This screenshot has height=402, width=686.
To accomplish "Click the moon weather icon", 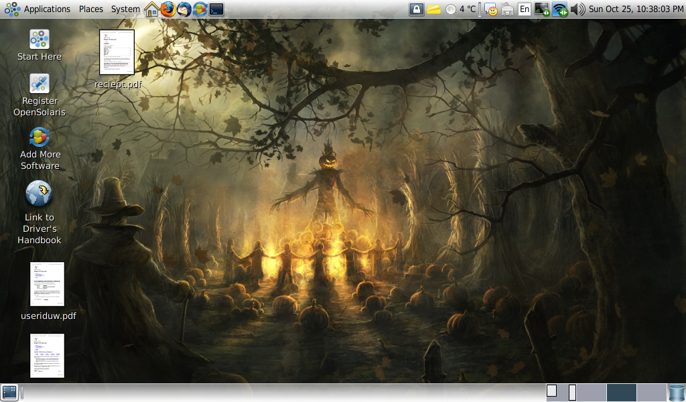I will (x=451, y=9).
